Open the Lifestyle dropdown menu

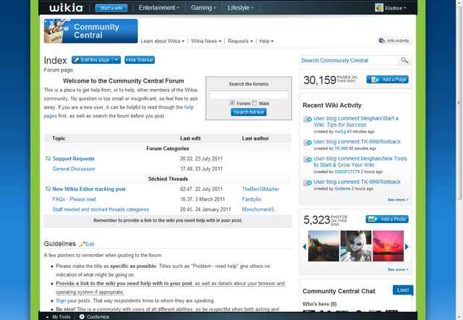pyautogui.click(x=240, y=8)
